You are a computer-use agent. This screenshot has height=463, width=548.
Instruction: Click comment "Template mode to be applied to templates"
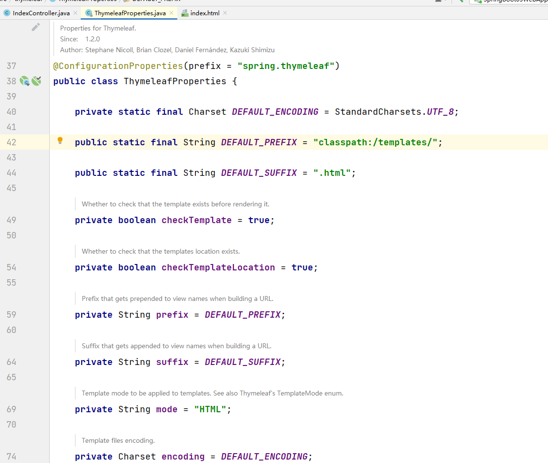point(213,394)
